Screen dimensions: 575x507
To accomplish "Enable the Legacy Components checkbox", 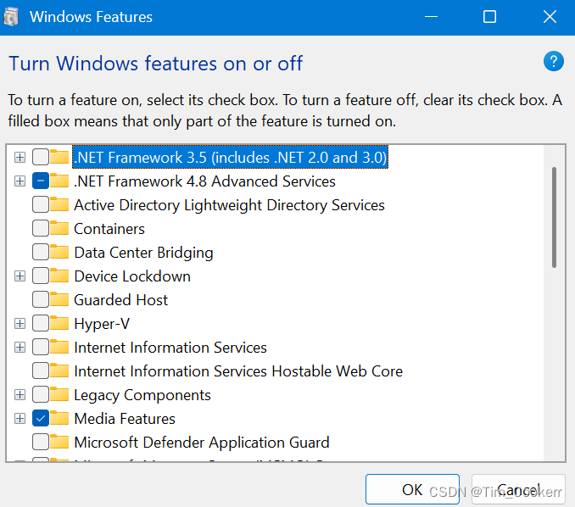I will point(41,394).
